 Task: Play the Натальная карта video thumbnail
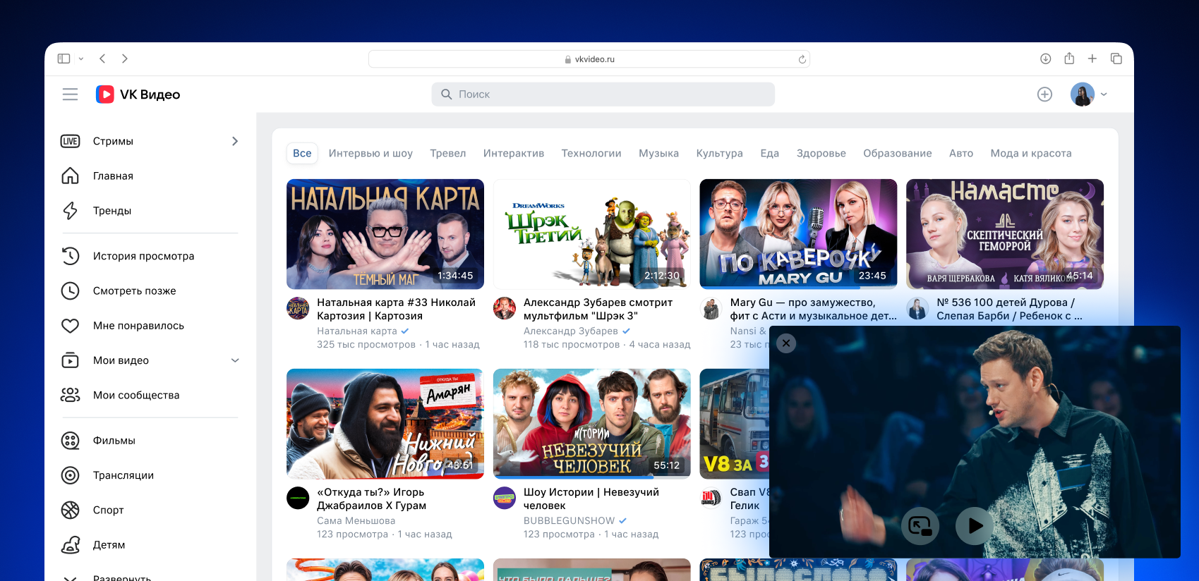pos(385,234)
